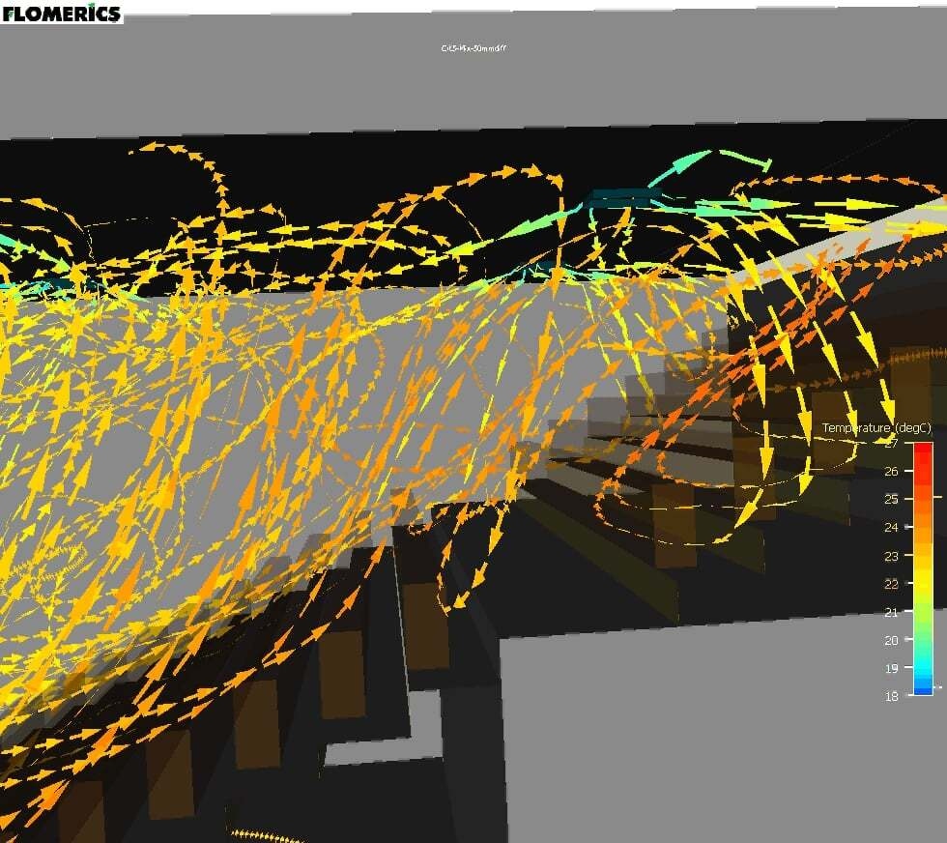The height and width of the screenshot is (843, 947).
Task: Click the marker right of color bar at 25
Action: click(938, 499)
